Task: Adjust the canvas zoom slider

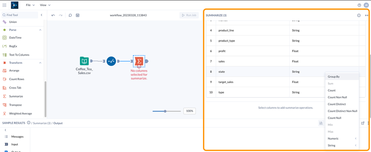Action: click(165, 111)
